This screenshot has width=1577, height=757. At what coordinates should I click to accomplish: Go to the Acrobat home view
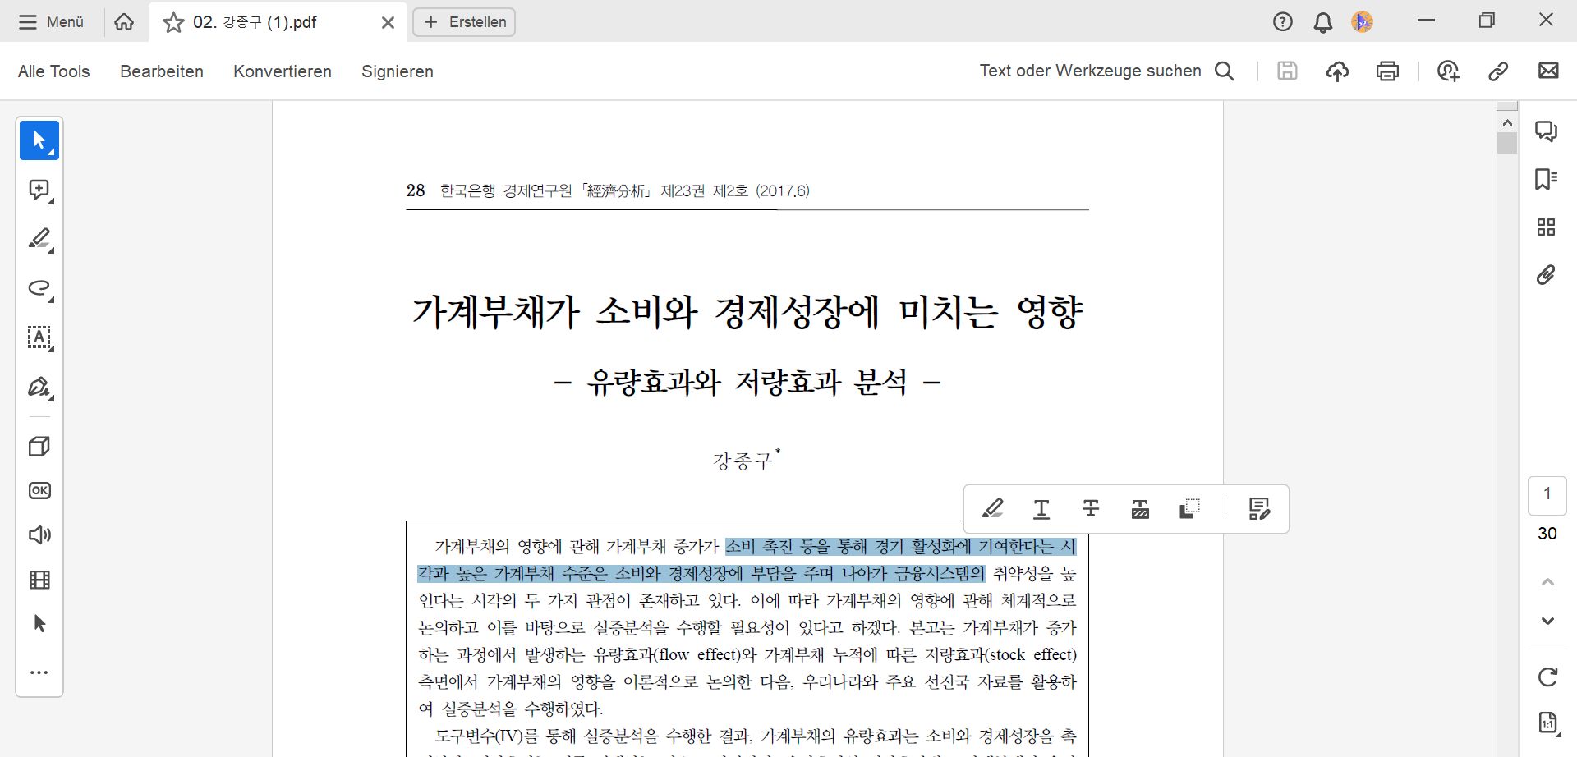[124, 22]
